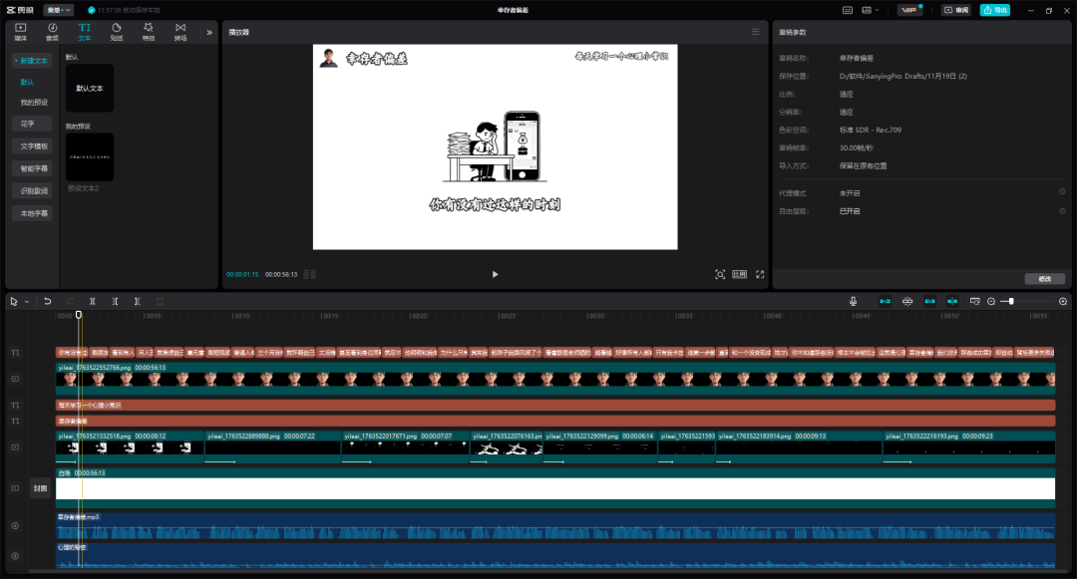The width and height of the screenshot is (1077, 579).
Task: Select the 花字 text style category
Action: pyautogui.click(x=28, y=124)
